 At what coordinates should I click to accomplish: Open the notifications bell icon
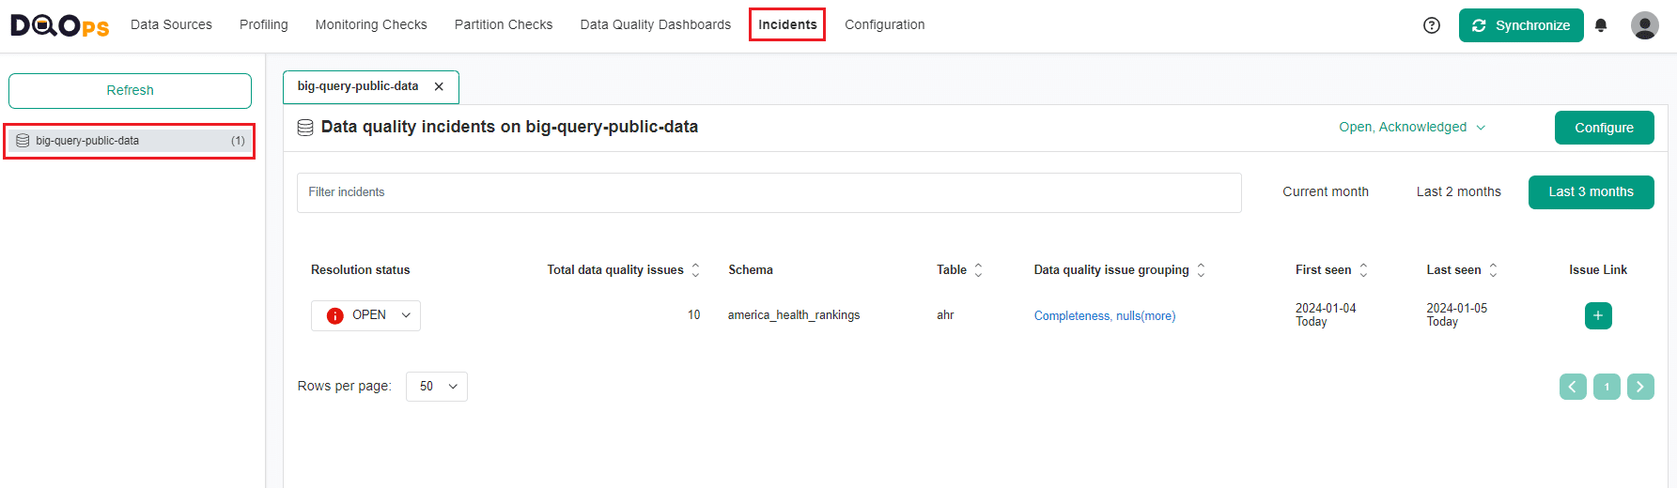pyautogui.click(x=1601, y=25)
